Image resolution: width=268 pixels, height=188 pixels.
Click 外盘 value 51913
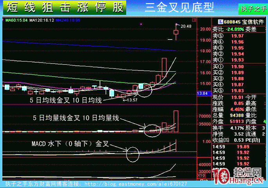pos(237,121)
